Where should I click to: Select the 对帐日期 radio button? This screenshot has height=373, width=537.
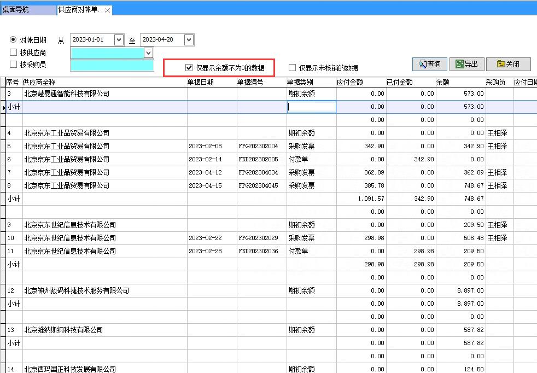click(x=12, y=39)
